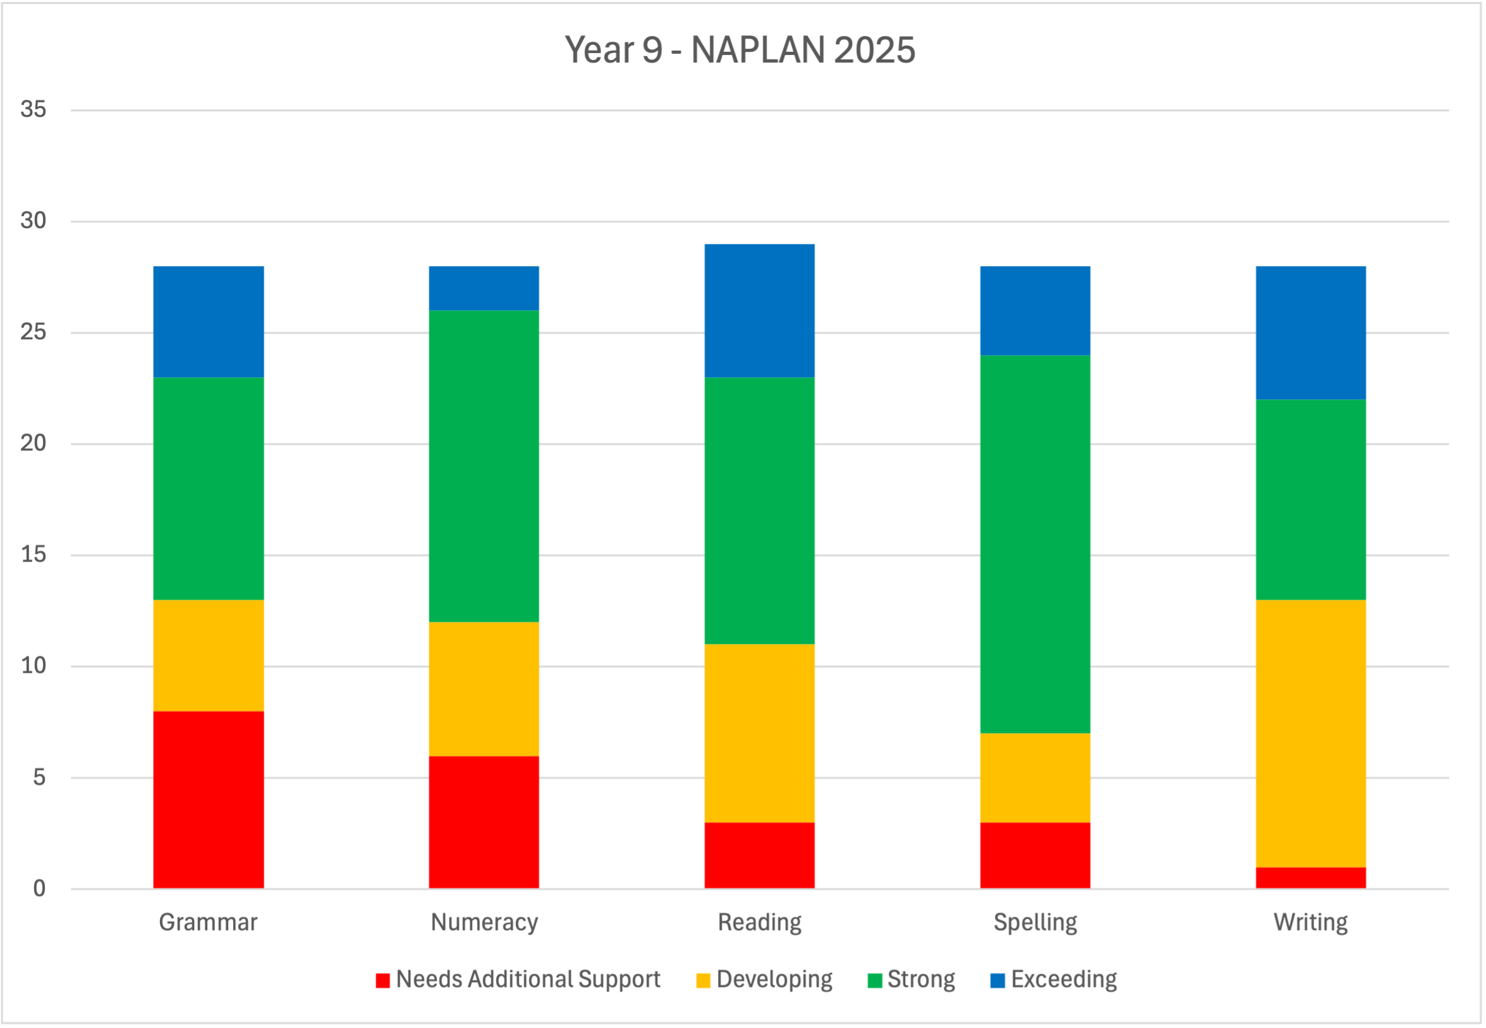Click the 35 value on vertical axis
1486x1028 pixels.
(x=33, y=109)
